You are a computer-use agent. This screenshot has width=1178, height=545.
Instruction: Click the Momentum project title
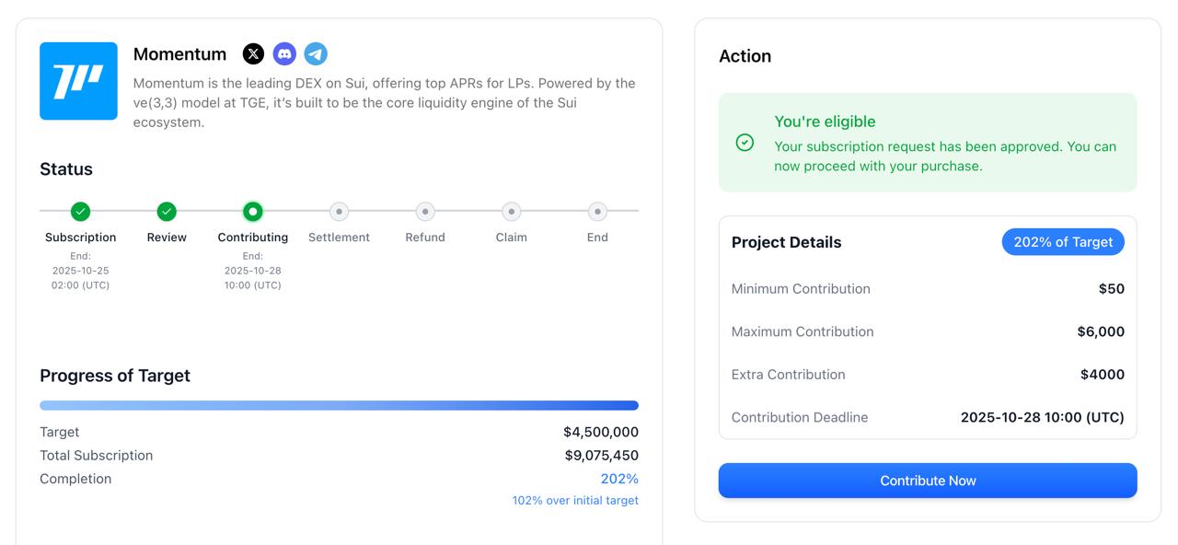[x=179, y=54]
